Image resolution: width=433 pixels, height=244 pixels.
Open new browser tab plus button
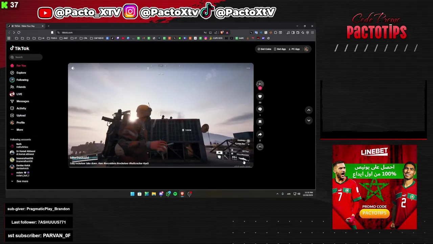point(48,26)
